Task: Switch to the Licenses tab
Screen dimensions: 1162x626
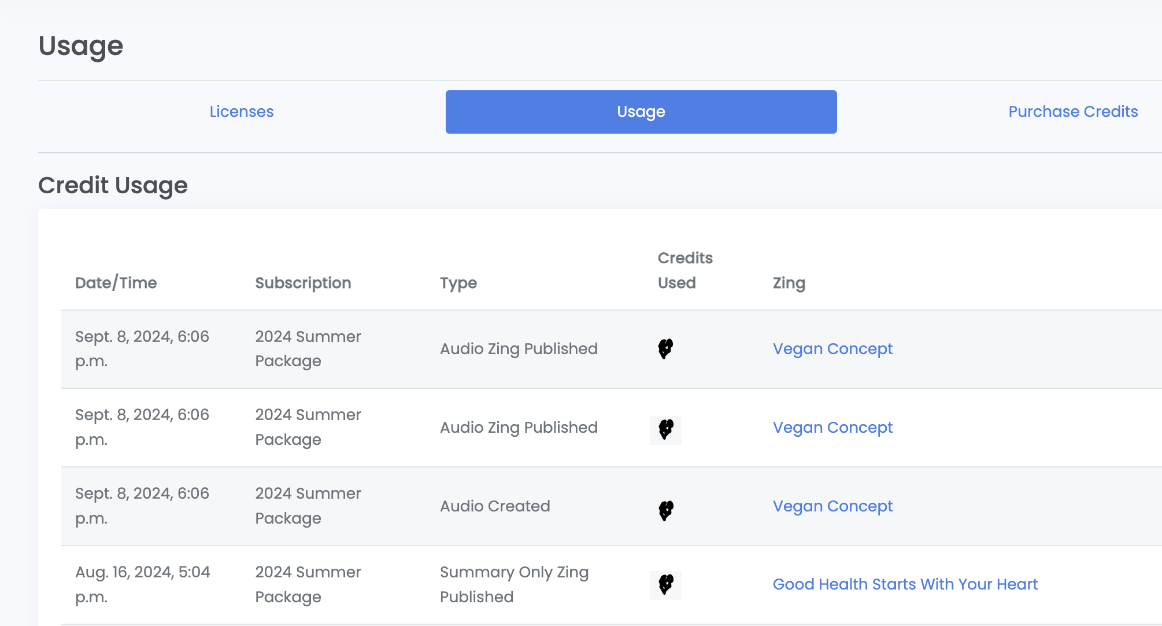Action: tap(242, 112)
